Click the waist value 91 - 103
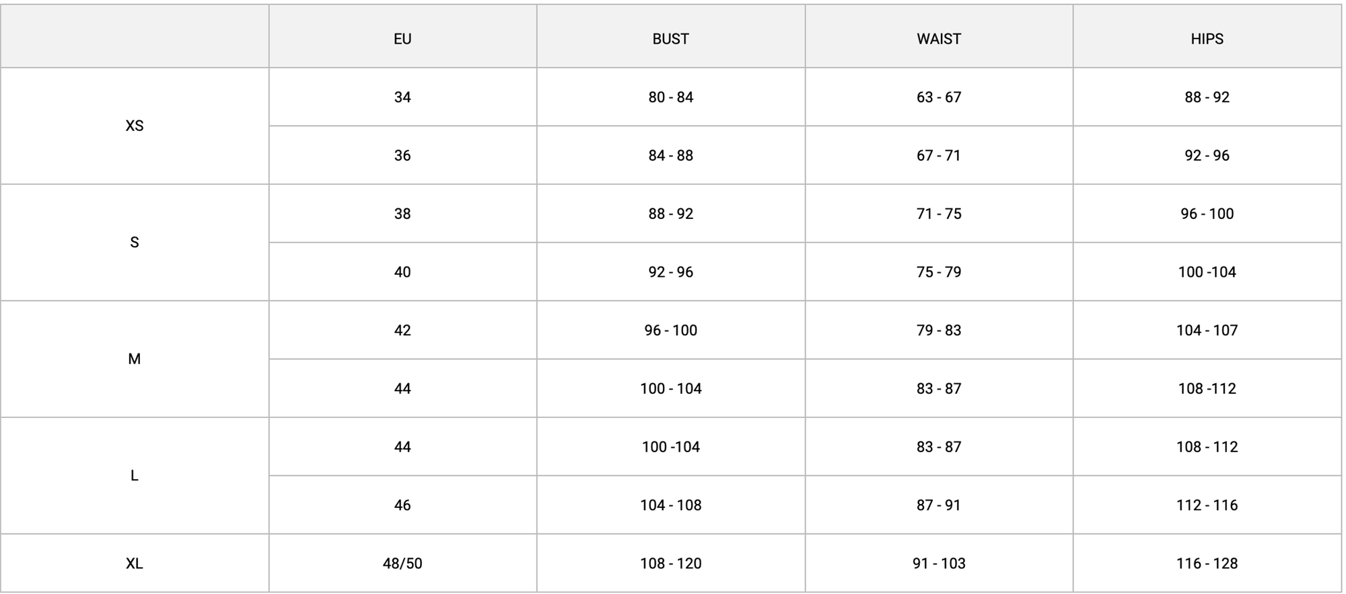 [939, 563]
